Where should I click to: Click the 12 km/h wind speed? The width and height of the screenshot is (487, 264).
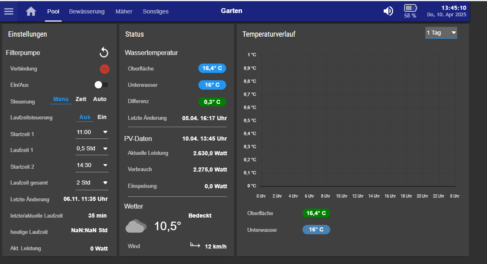click(216, 246)
